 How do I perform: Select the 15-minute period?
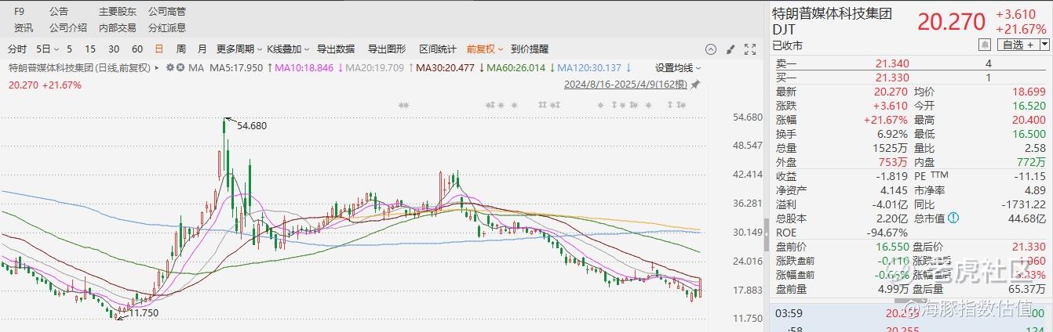[x=90, y=49]
